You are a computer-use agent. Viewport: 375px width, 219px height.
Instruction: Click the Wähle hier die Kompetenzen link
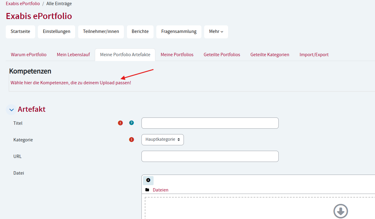click(x=71, y=82)
